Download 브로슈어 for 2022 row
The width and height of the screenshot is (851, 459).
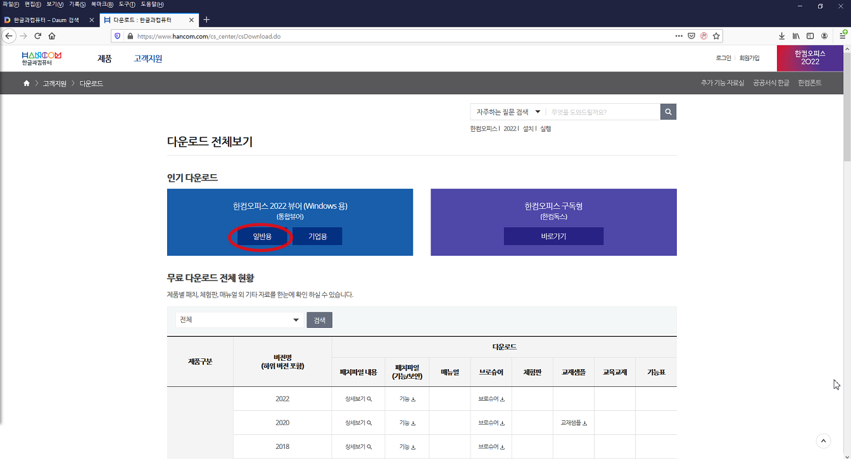point(491,399)
